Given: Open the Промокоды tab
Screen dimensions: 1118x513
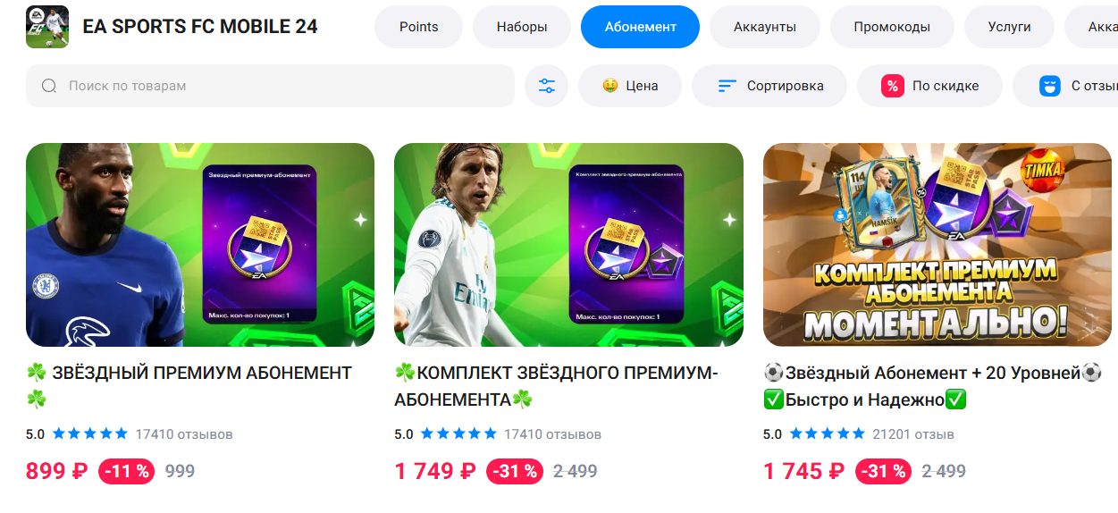Looking at the screenshot, I should [x=892, y=27].
